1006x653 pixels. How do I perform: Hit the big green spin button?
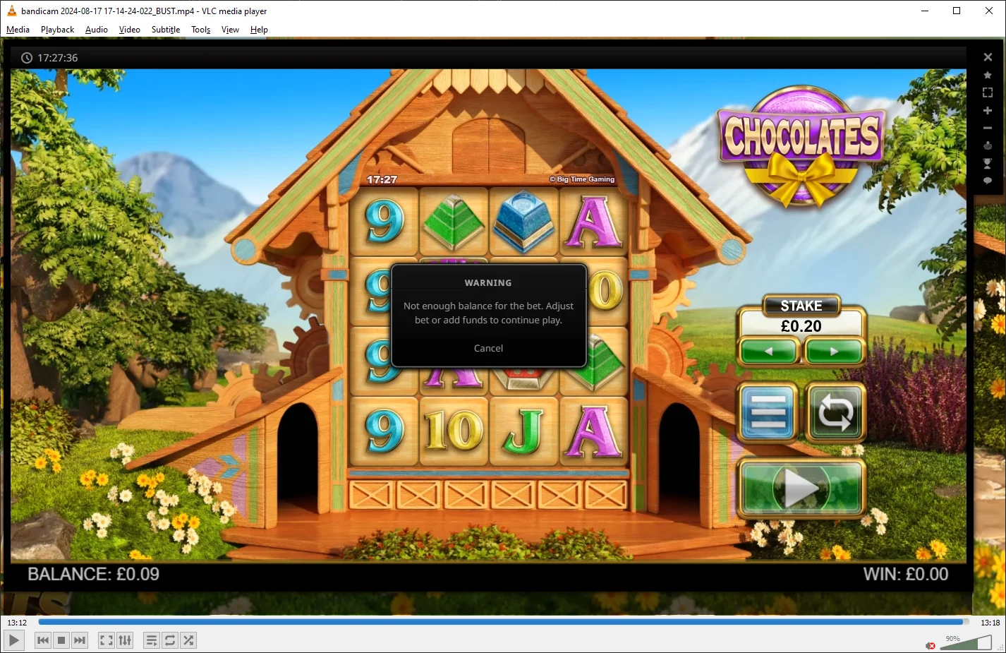point(801,488)
